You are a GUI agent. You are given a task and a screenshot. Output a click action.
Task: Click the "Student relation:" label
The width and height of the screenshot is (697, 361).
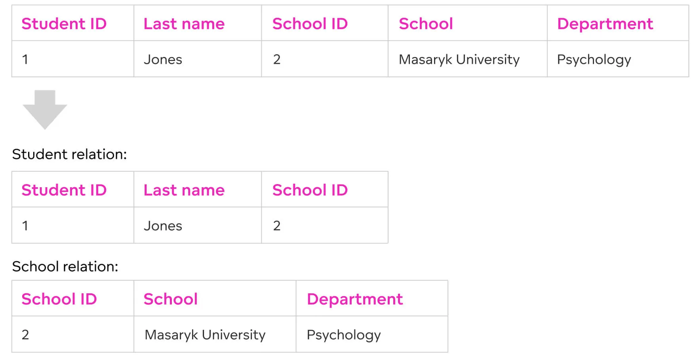(x=69, y=154)
